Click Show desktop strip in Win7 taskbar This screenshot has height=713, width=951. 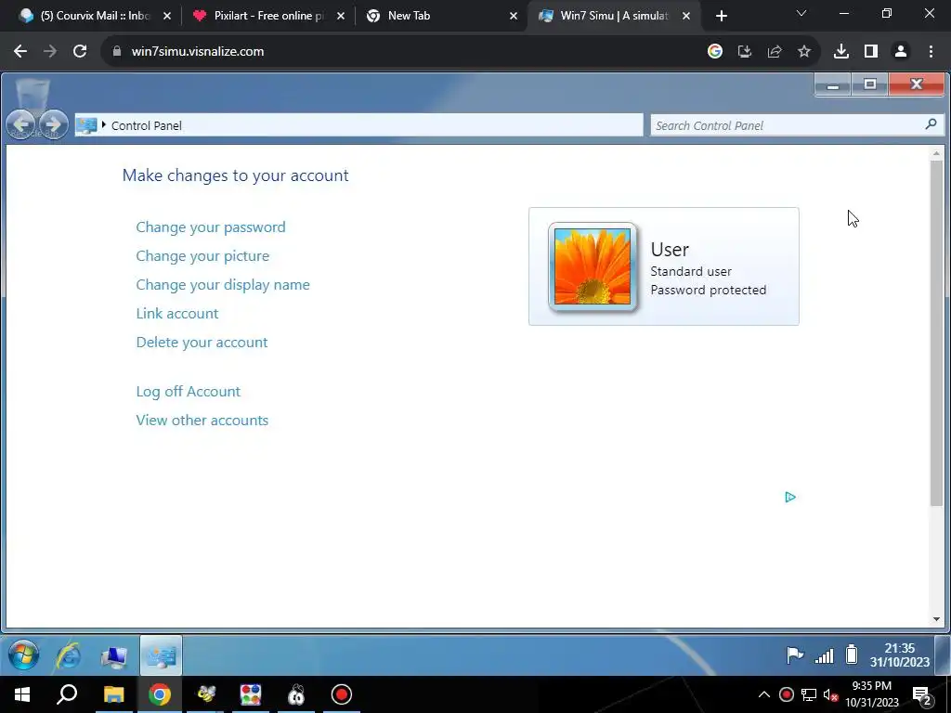942,655
